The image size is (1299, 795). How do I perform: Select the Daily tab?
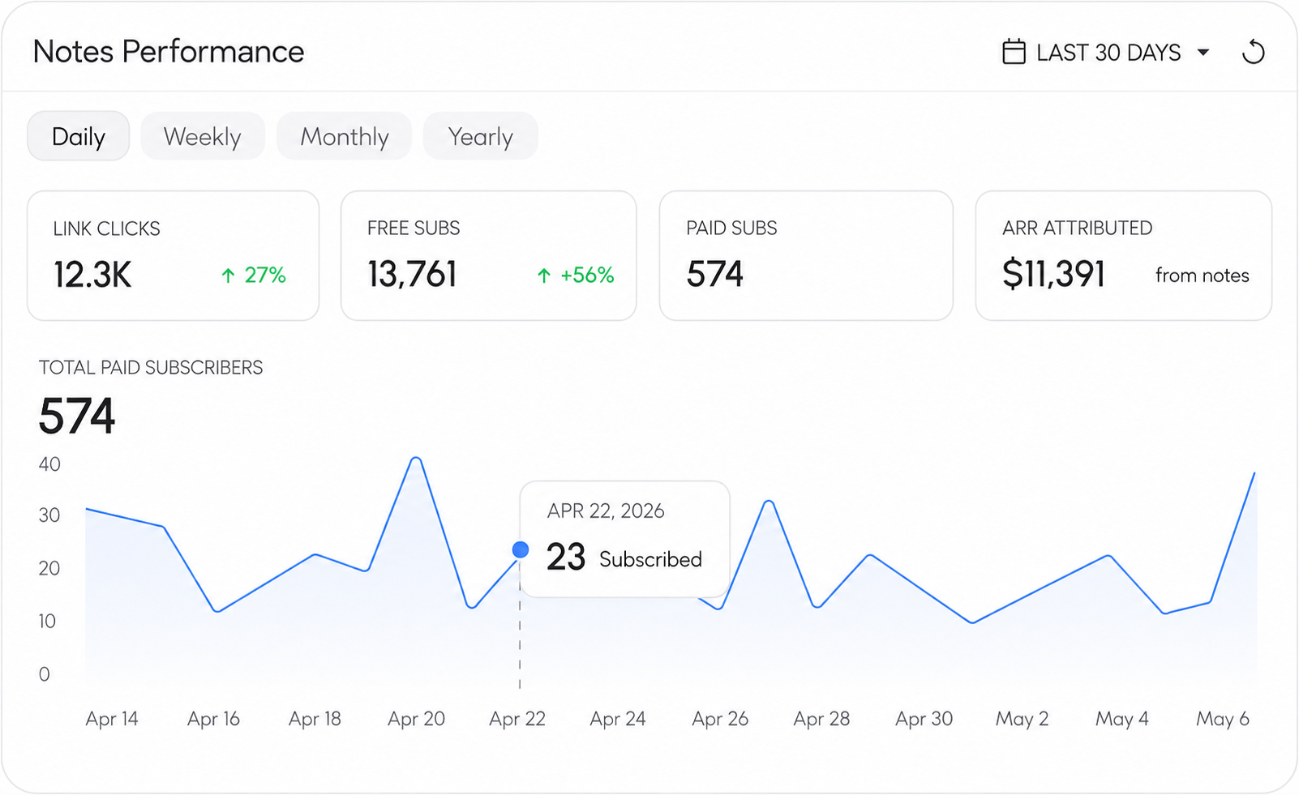[79, 136]
